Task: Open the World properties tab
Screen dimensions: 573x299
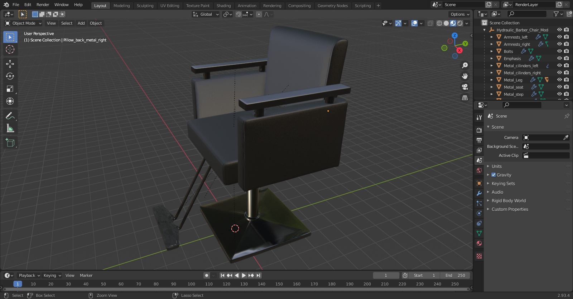Action: (x=479, y=170)
